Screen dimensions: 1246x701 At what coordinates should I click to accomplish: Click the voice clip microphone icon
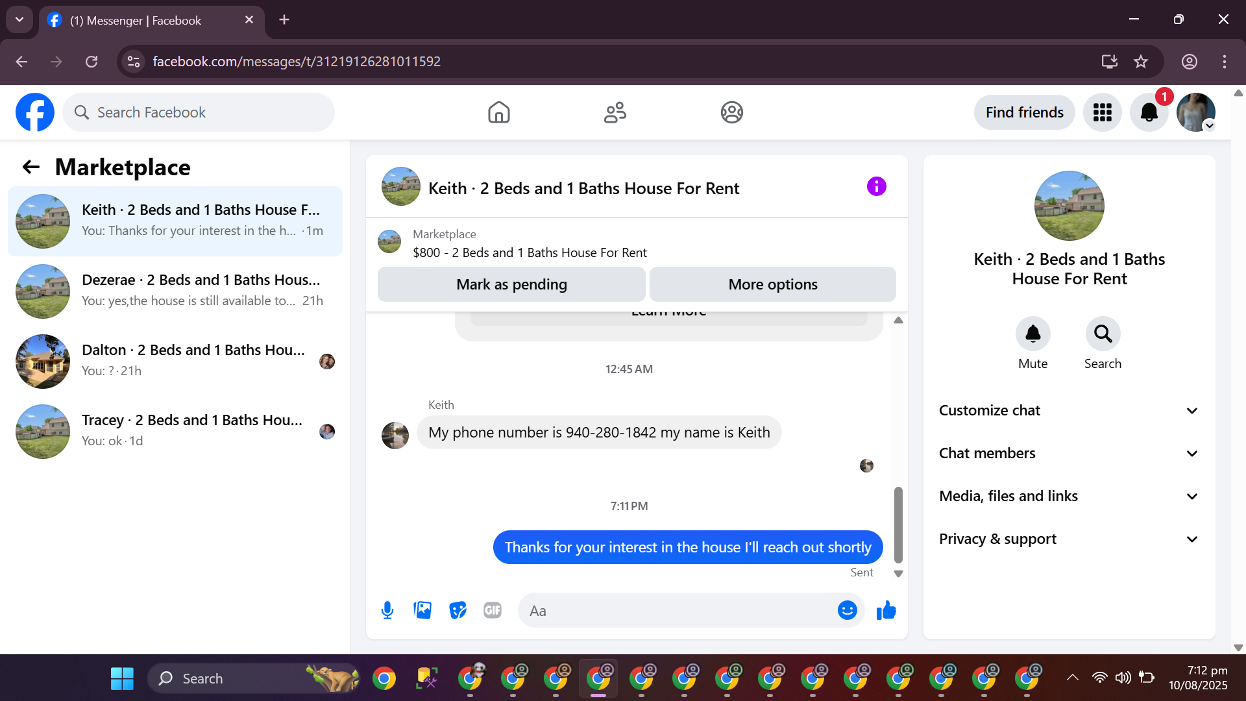click(387, 611)
